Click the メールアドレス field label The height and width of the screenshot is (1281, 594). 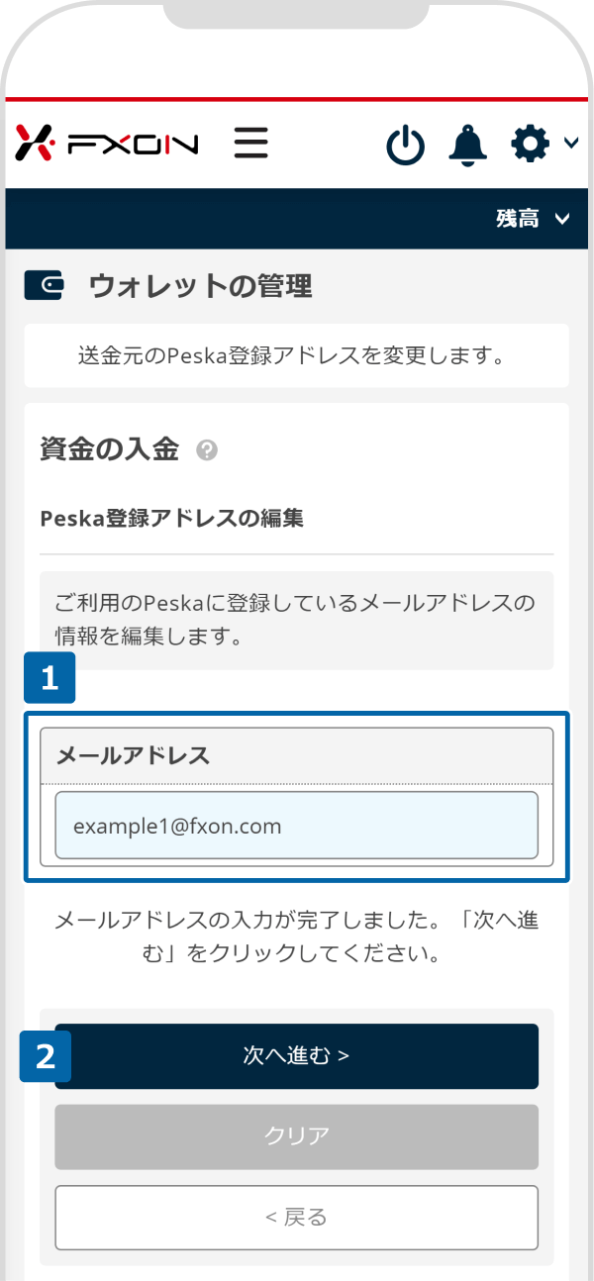click(134, 755)
